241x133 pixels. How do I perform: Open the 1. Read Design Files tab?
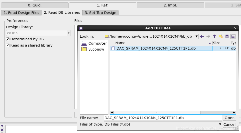[21, 13]
